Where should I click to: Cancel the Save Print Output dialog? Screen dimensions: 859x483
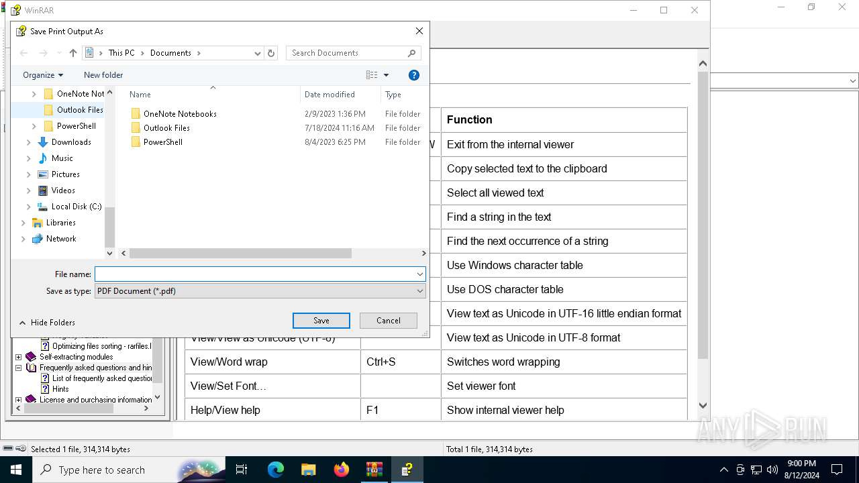(389, 321)
